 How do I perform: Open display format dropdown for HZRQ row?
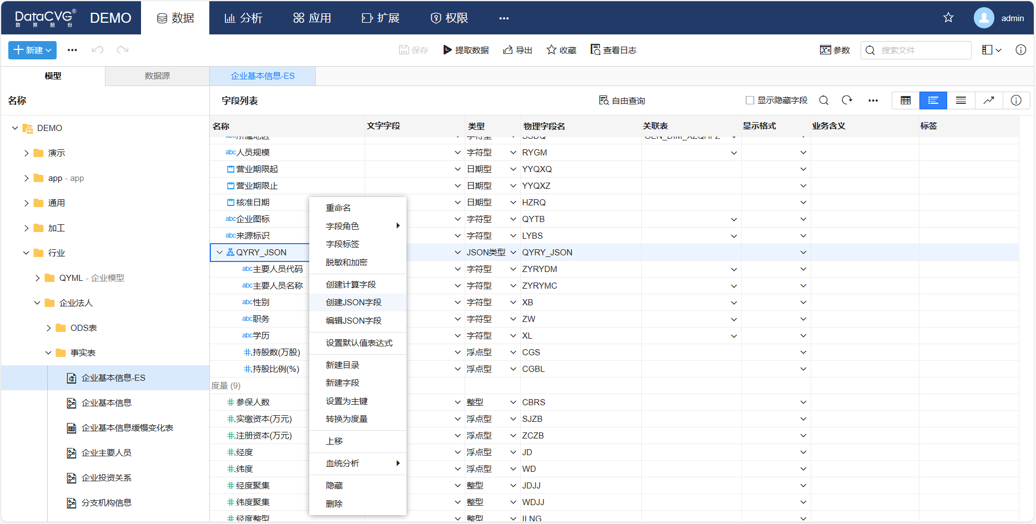(803, 203)
